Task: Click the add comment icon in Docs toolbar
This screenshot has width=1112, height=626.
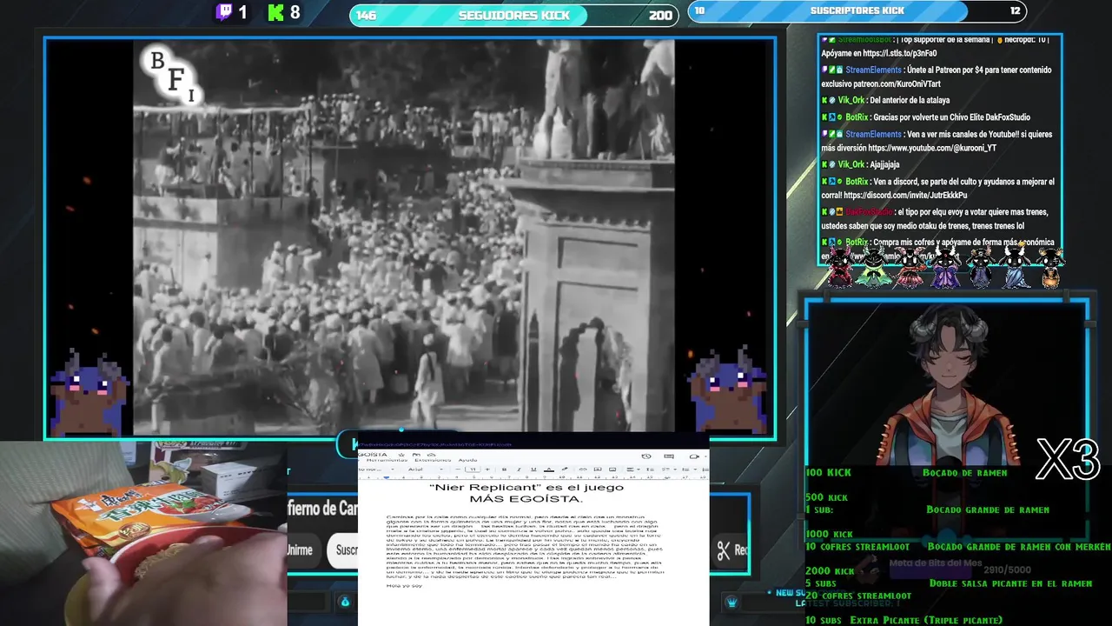Action: [598, 469]
